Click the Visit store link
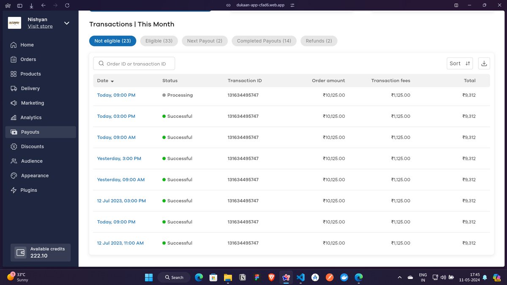This screenshot has width=507, height=285. point(40,26)
